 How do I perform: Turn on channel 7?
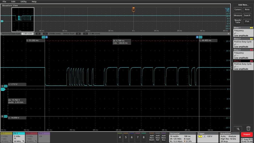(x=138, y=137)
